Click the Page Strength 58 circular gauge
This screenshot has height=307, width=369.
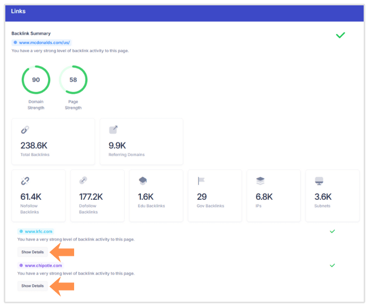click(73, 80)
